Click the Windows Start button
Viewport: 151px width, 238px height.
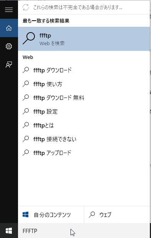tap(9, 231)
